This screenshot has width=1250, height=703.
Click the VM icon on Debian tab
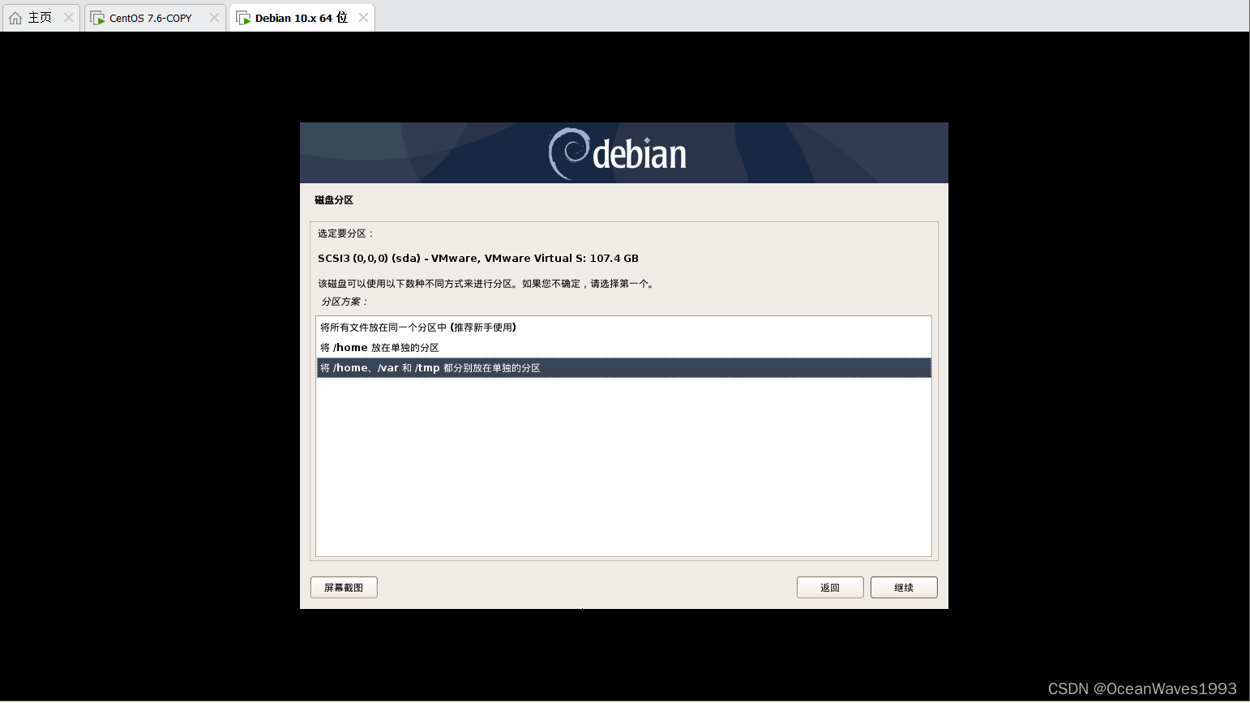pos(243,18)
